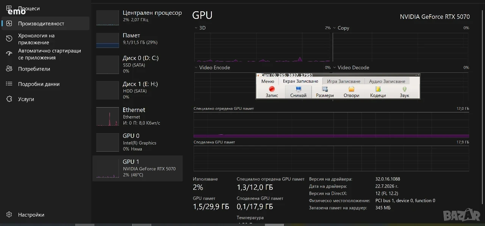The height and width of the screenshot is (226, 485).
Task: Click the Използване value 2%
Action: pyautogui.click(x=198, y=187)
